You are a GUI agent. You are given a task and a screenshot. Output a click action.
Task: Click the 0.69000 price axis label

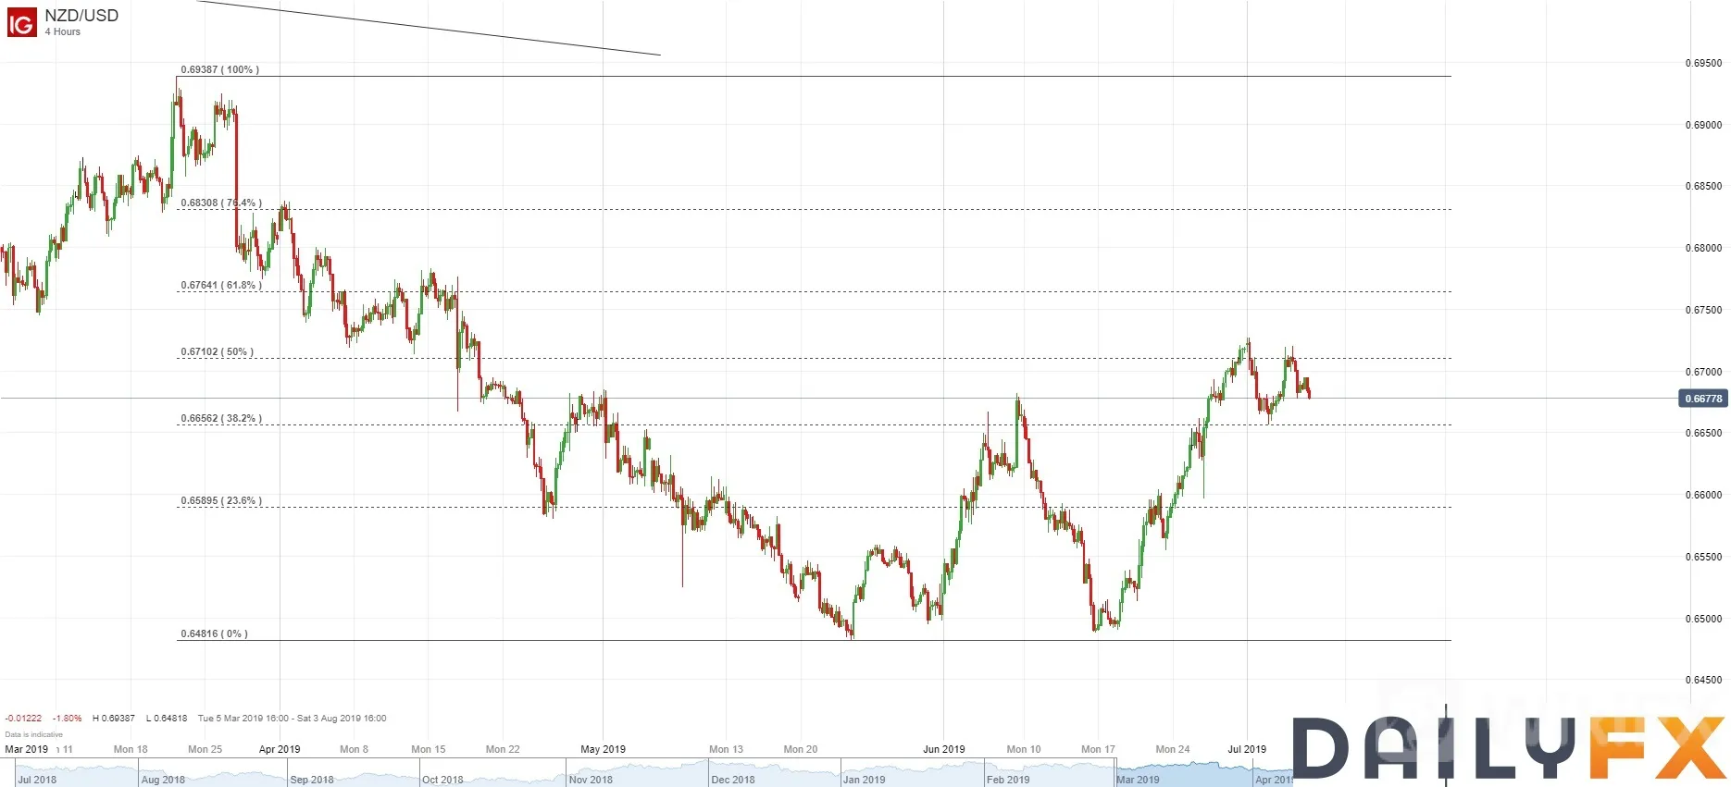pos(1703,125)
